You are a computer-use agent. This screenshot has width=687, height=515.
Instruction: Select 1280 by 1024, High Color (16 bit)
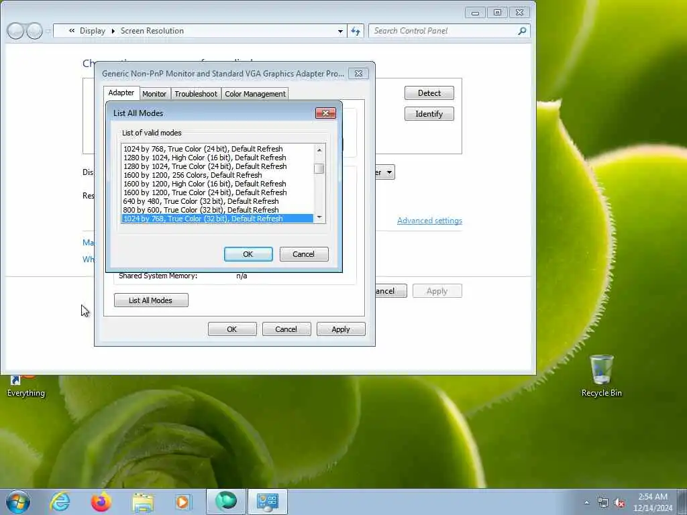217,158
